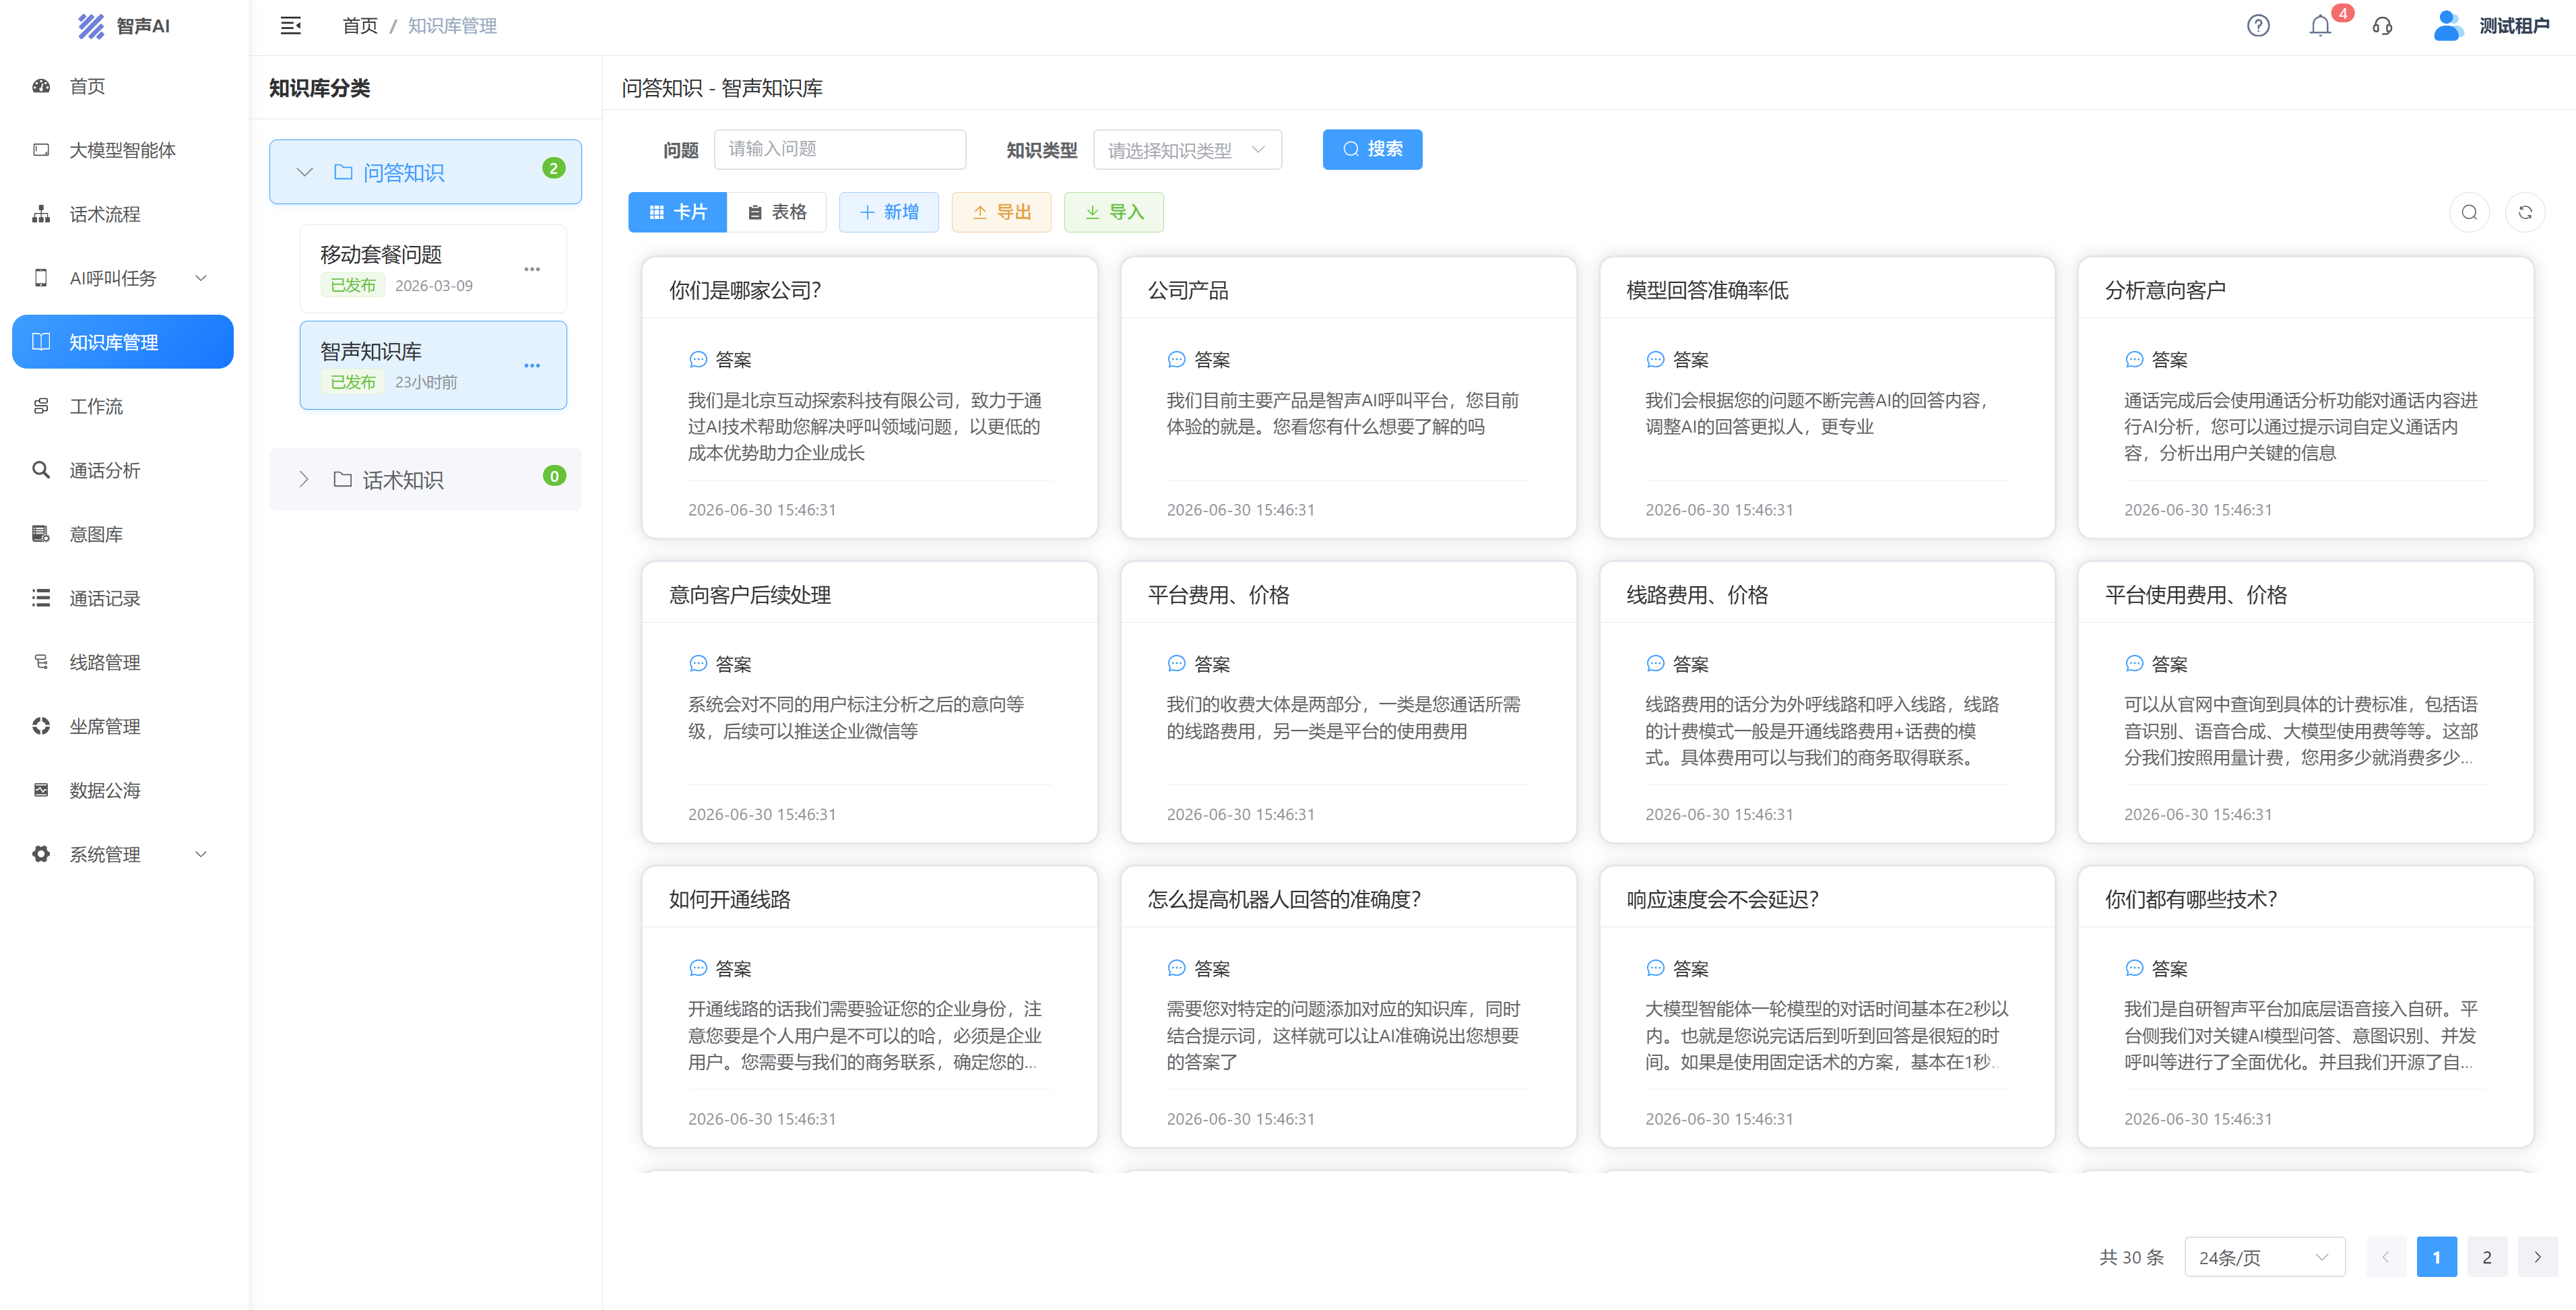
Task: Switch to 表格 table view
Action: pyautogui.click(x=777, y=212)
